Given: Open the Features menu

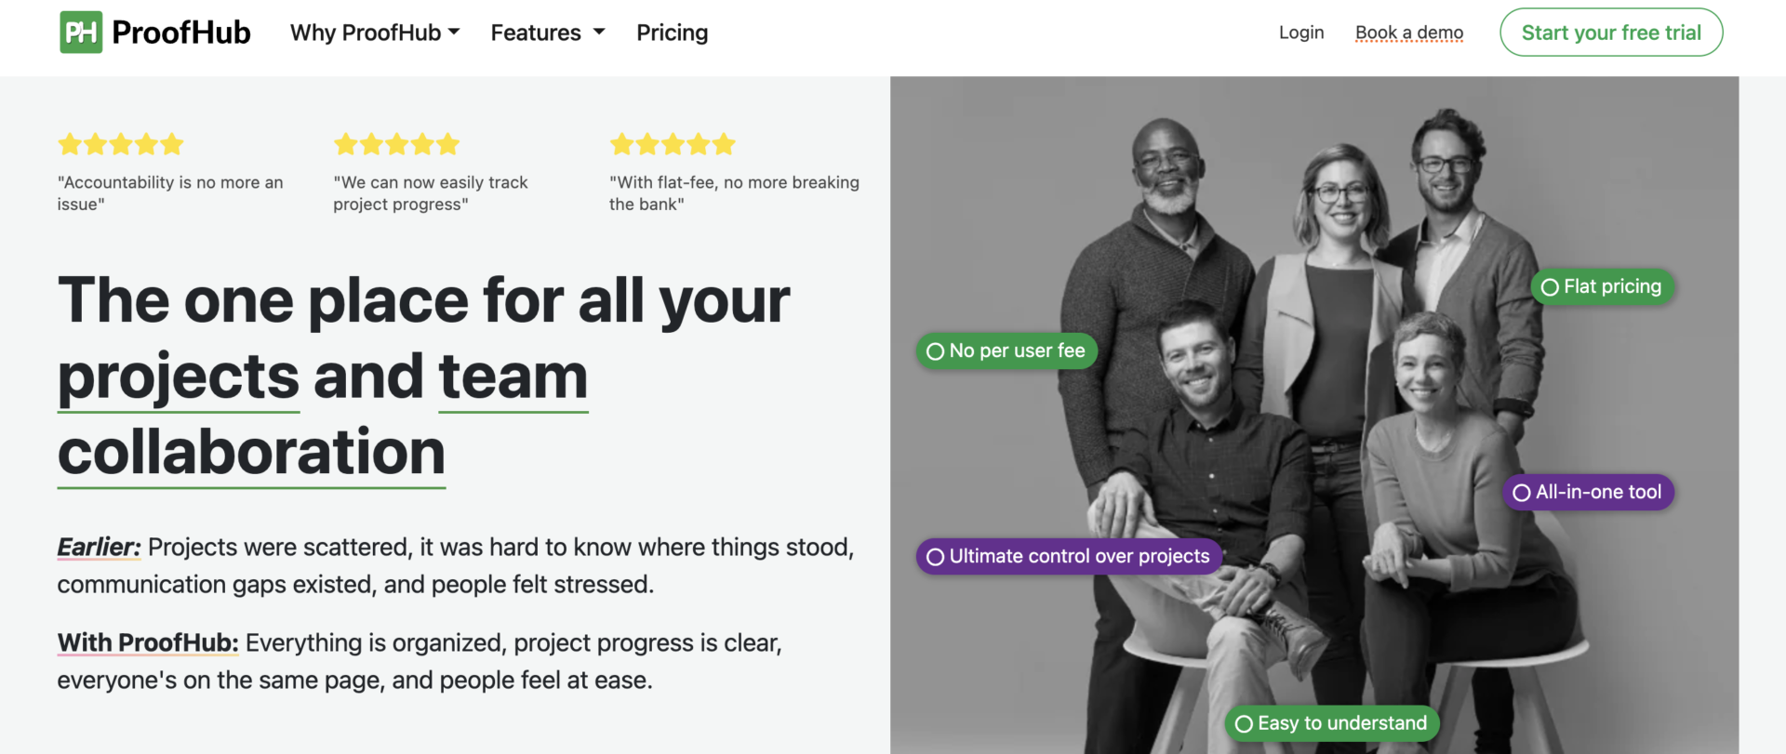Looking at the screenshot, I should tap(536, 33).
